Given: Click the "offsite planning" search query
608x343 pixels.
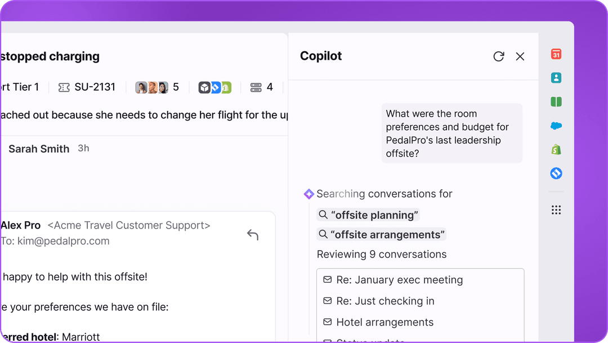Looking at the screenshot, I should [369, 215].
